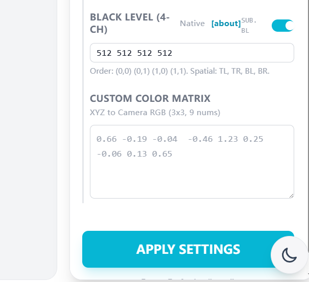Click the last 512 value in input
309x282 pixels.
164,53
